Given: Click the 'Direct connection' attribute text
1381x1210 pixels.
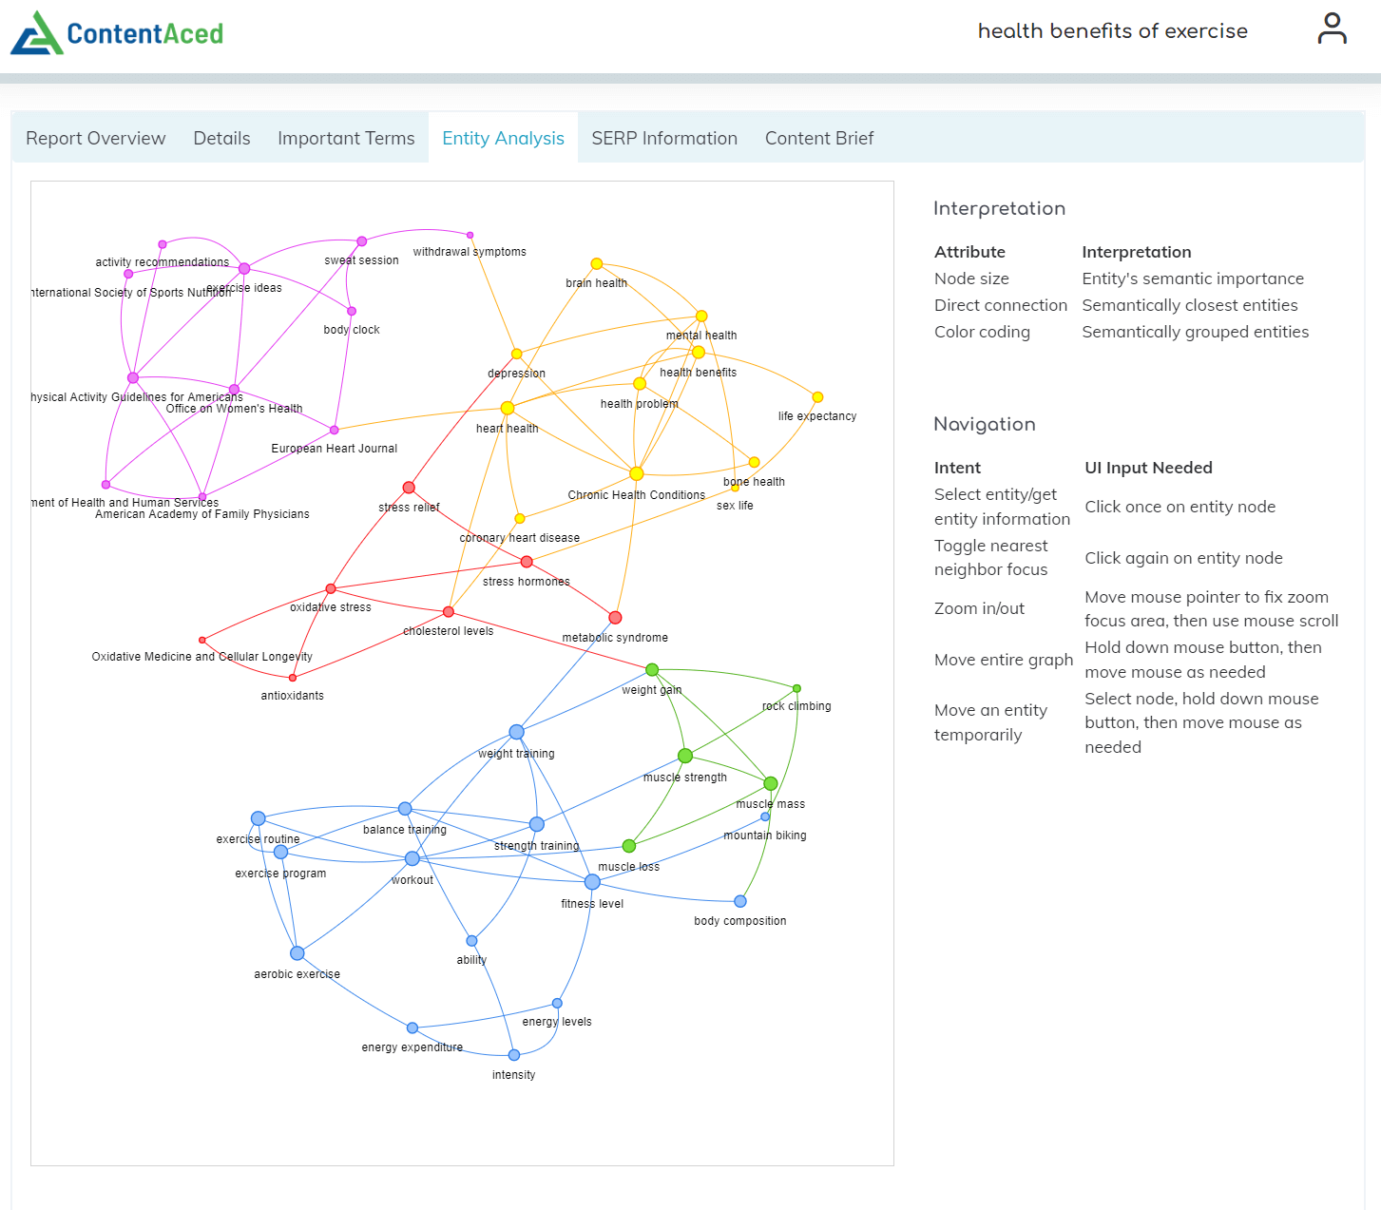Looking at the screenshot, I should click(x=1001, y=305).
